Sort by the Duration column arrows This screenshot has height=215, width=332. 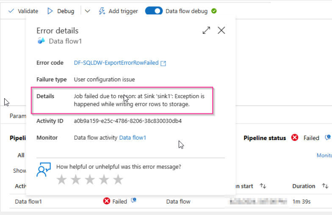click(x=325, y=186)
